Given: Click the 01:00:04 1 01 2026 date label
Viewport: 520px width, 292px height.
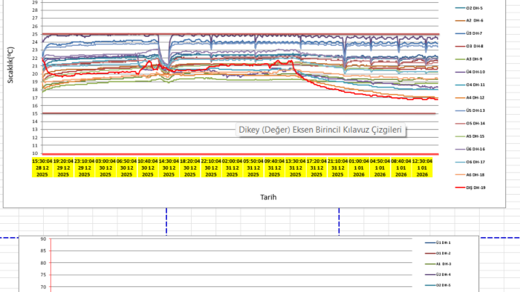Looking at the screenshot, I should point(359,167).
